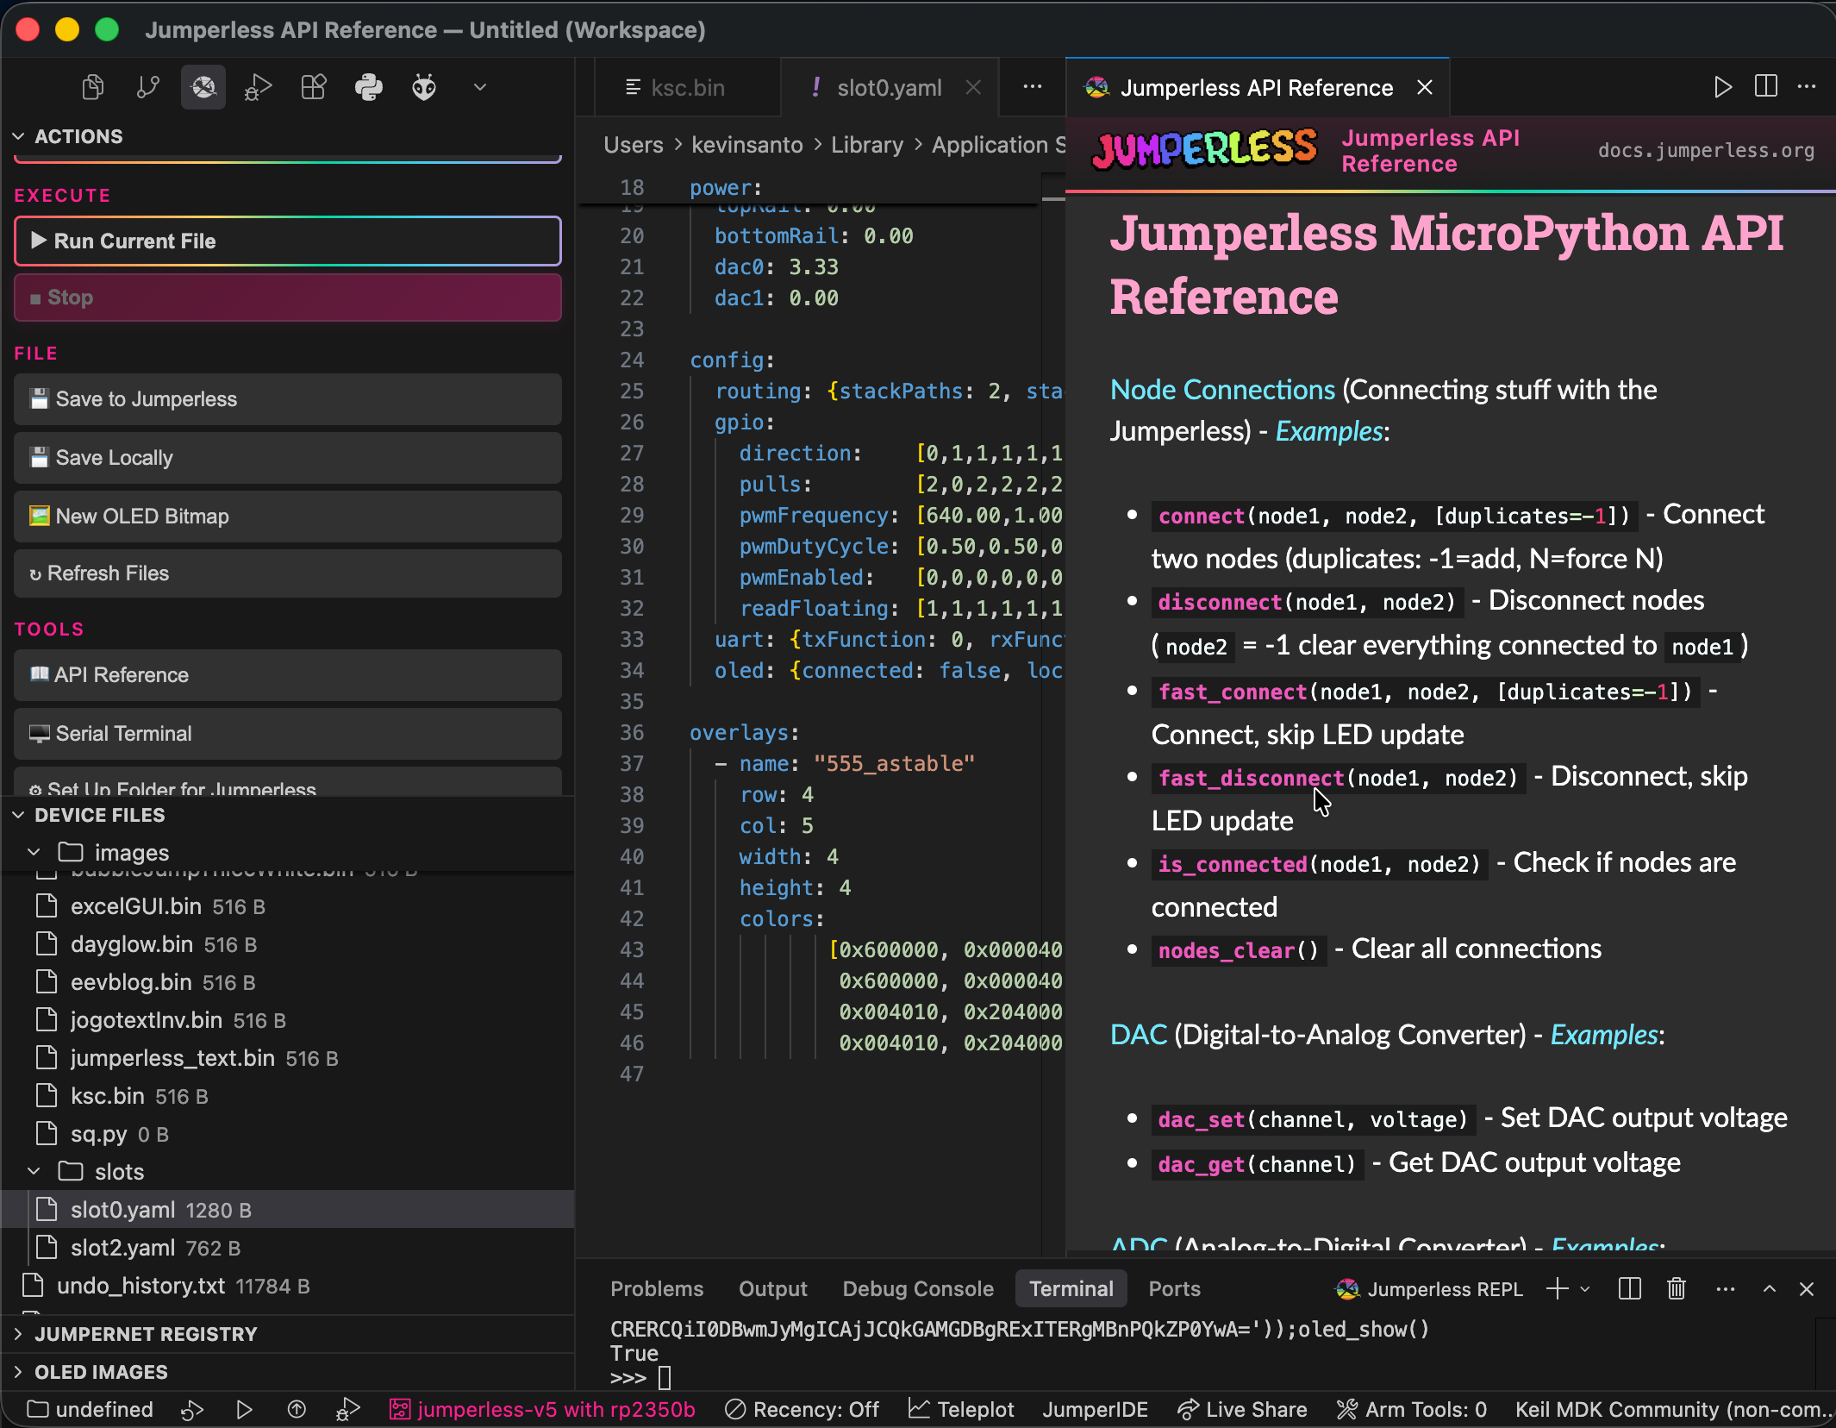The image size is (1836, 1428).
Task: Click Live Share in status bar
Action: point(1242,1410)
